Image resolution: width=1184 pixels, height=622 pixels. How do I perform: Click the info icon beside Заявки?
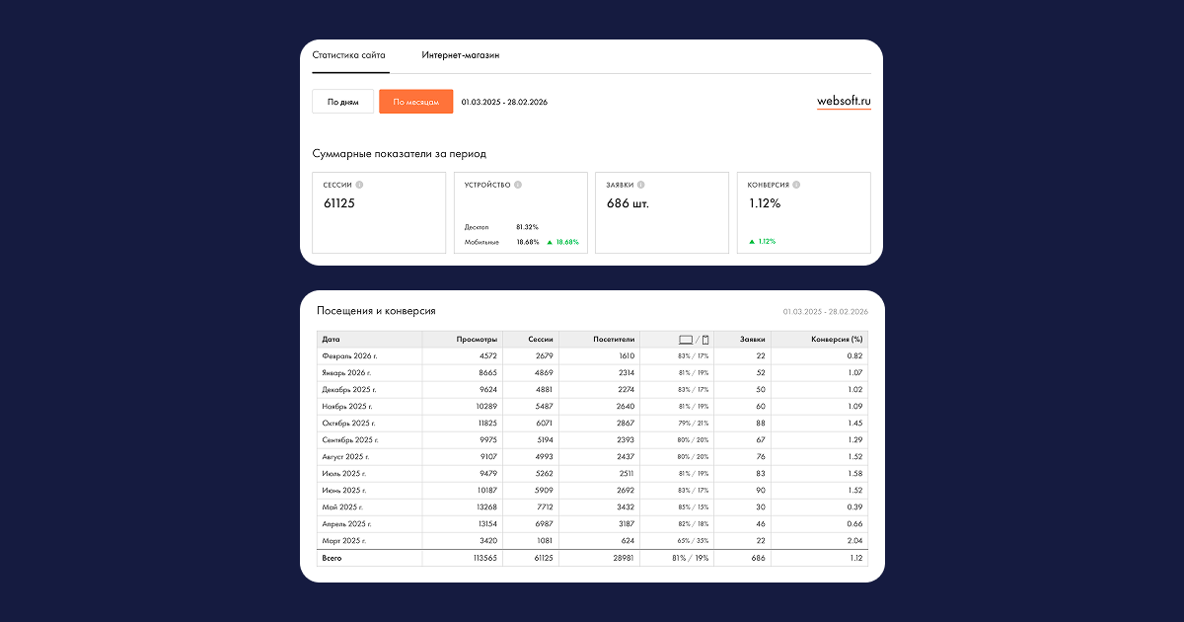tap(641, 185)
